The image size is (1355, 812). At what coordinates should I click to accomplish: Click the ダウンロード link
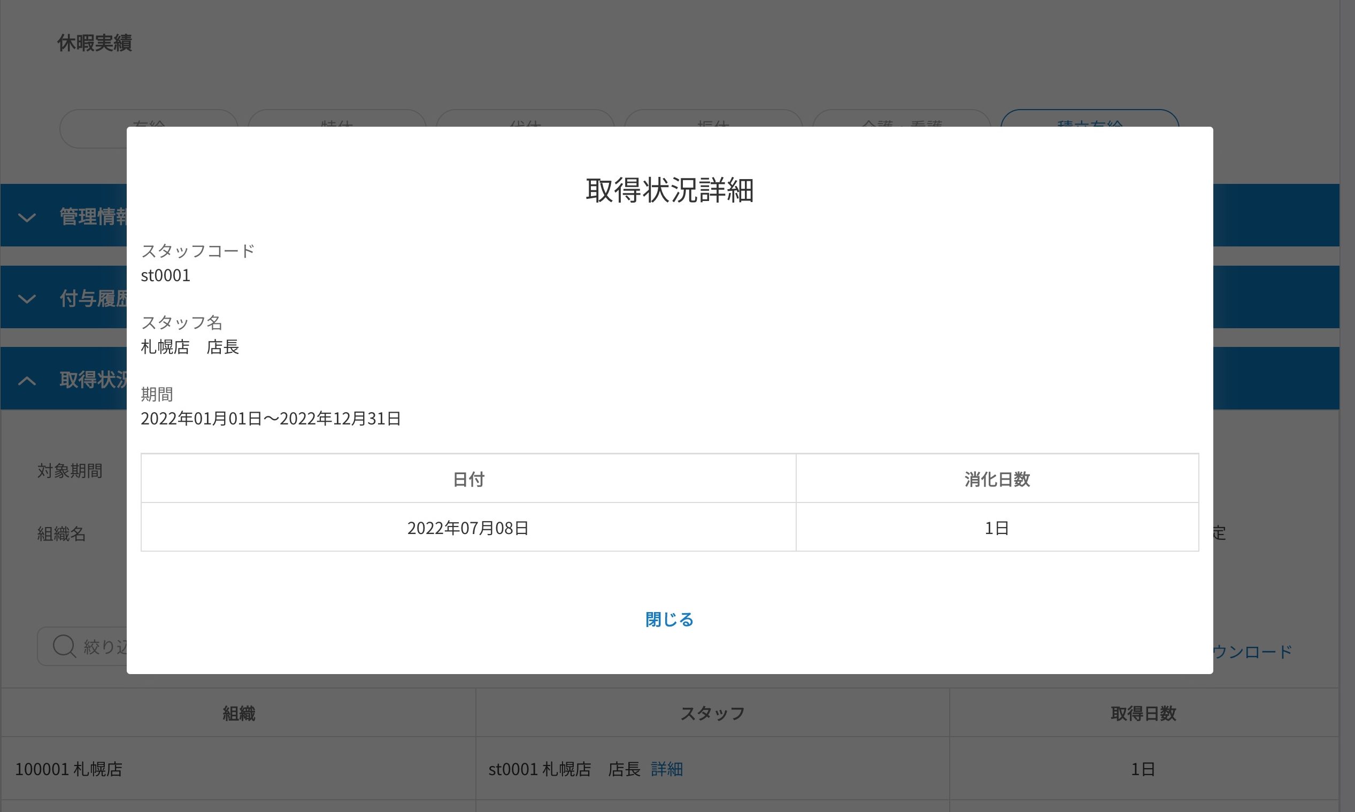[1252, 652]
